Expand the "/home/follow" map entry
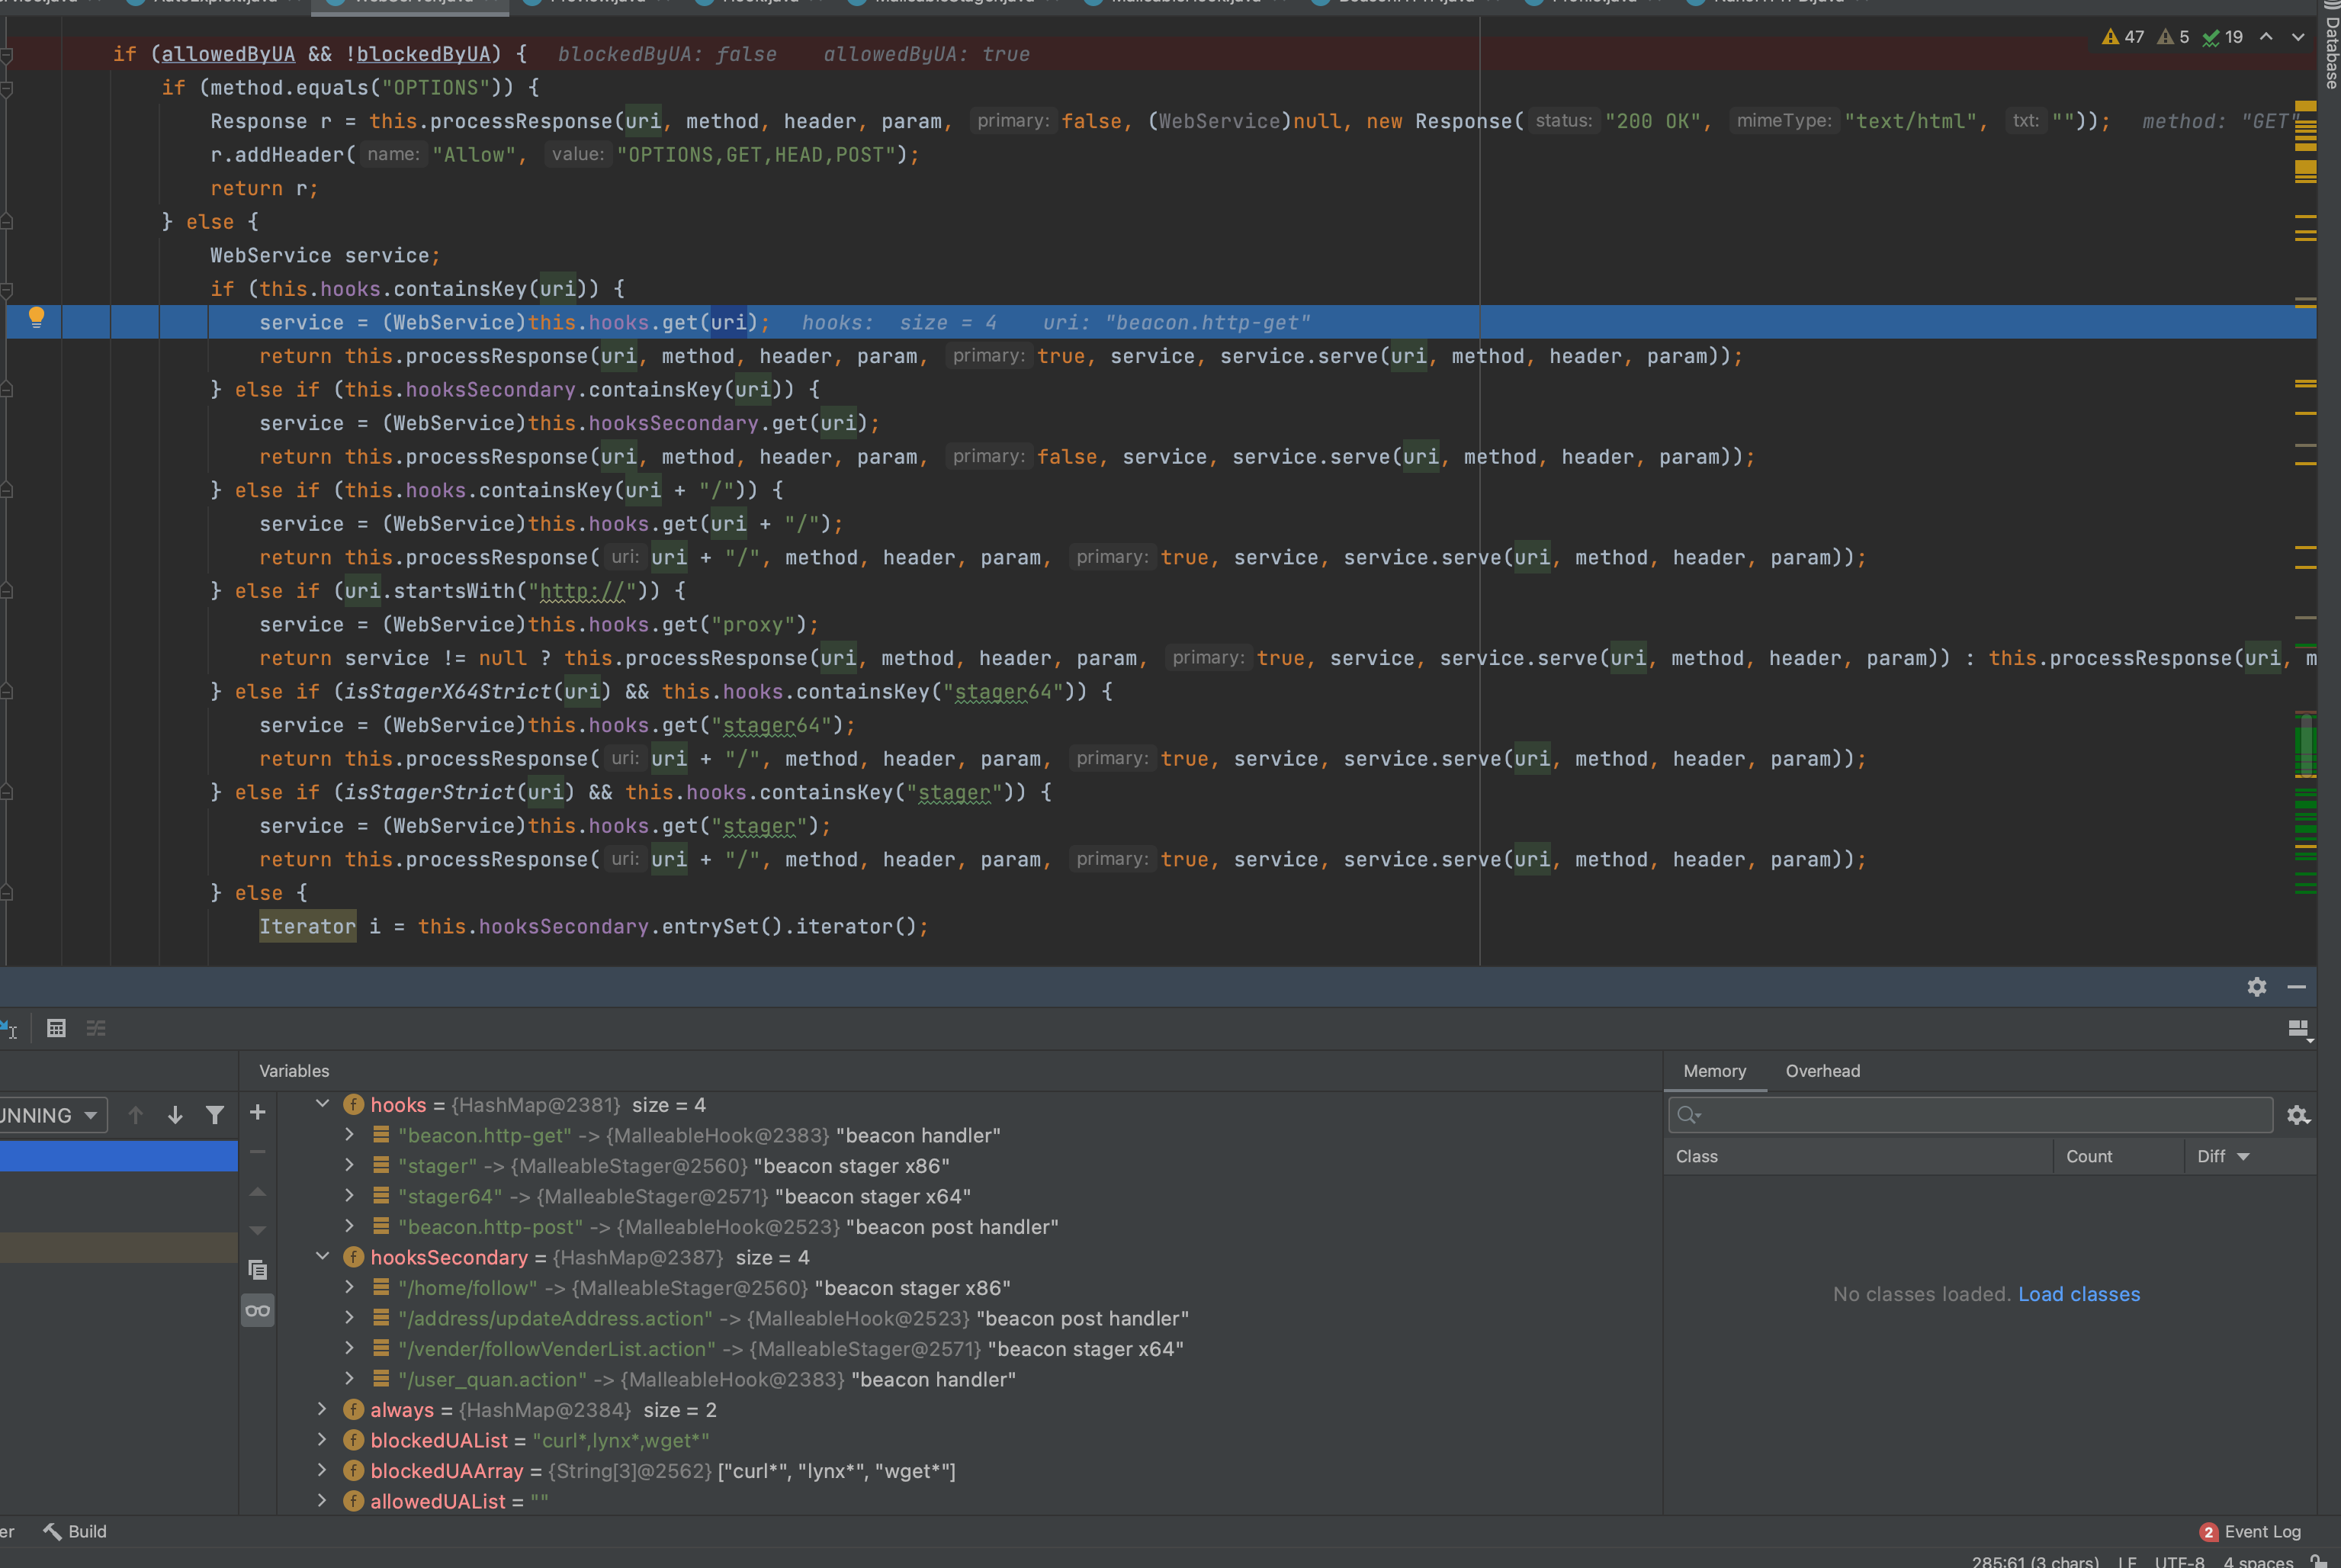2341x1568 pixels. tap(348, 1287)
